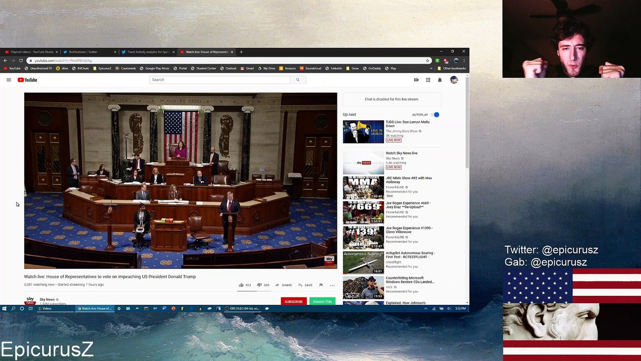Switch to the Channel videos - YouTube Studio tab

click(x=32, y=52)
